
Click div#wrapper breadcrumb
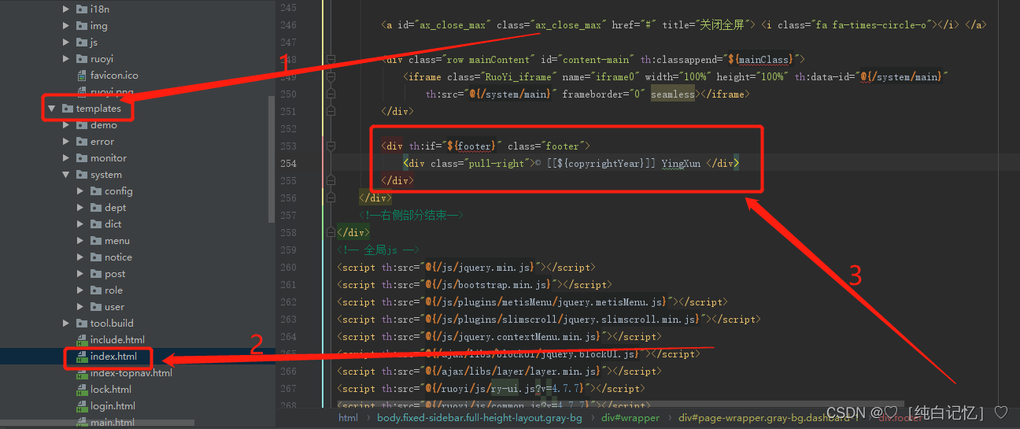pyautogui.click(x=631, y=418)
